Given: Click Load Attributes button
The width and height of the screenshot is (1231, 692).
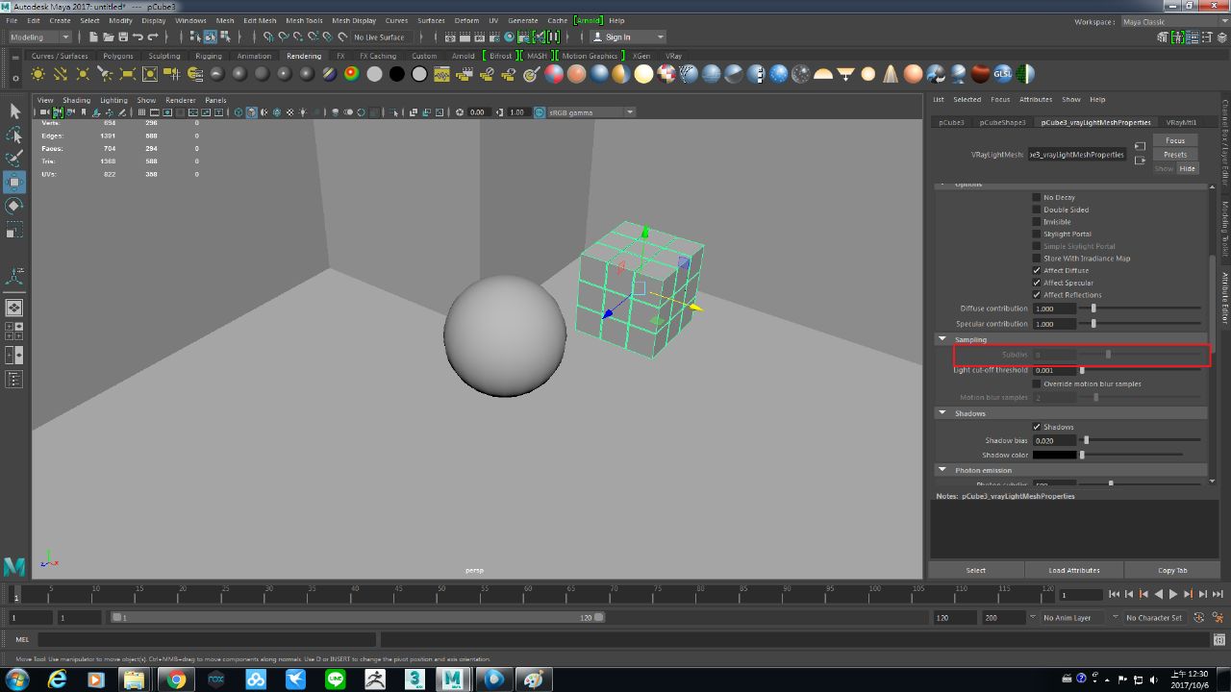Looking at the screenshot, I should click(x=1074, y=570).
